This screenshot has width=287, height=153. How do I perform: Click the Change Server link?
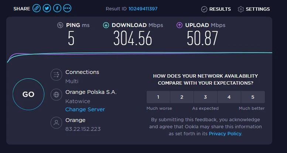[85, 109]
